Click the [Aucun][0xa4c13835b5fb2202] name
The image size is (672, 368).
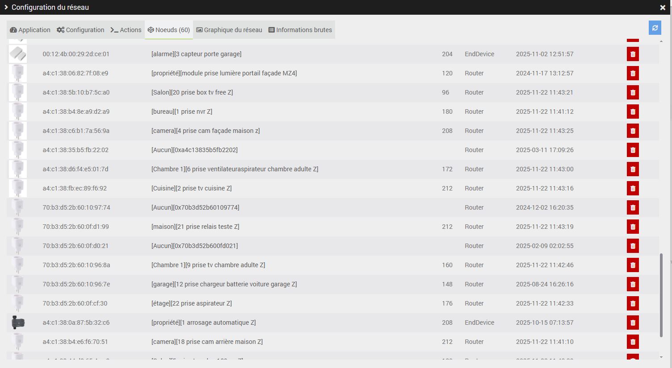(194, 150)
